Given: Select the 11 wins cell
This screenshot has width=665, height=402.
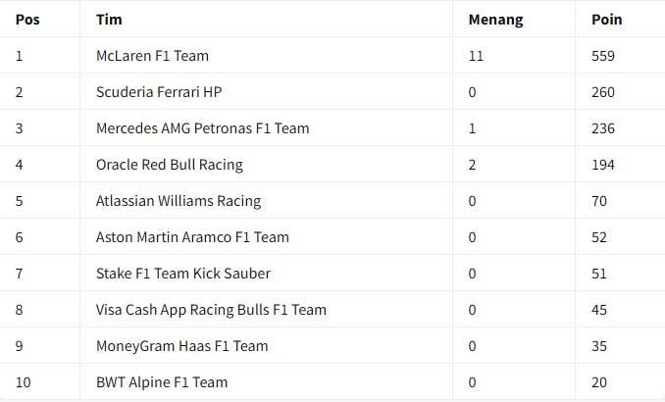Looking at the screenshot, I should (x=477, y=56).
